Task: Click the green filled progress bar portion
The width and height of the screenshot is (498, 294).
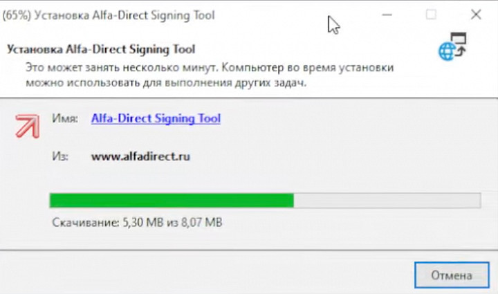Action: (x=172, y=201)
